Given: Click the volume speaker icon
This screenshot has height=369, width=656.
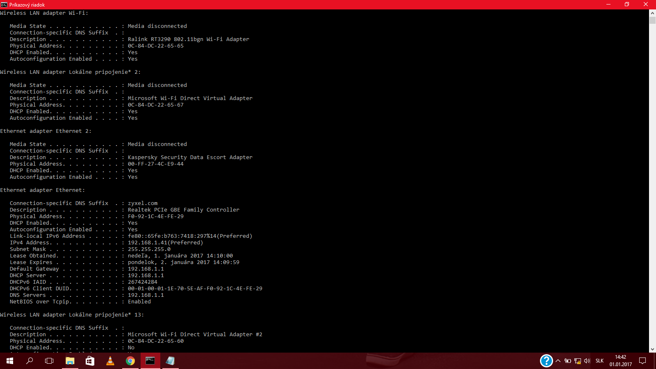Looking at the screenshot, I should tap(587, 361).
